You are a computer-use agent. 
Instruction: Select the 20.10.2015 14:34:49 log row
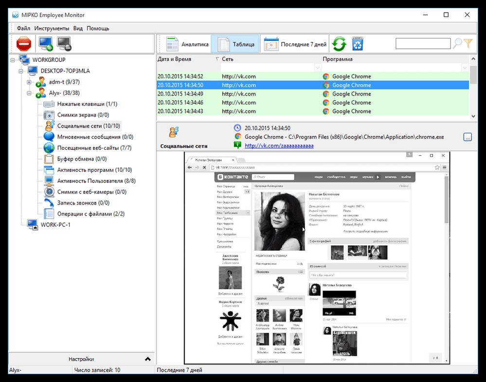[x=313, y=93]
